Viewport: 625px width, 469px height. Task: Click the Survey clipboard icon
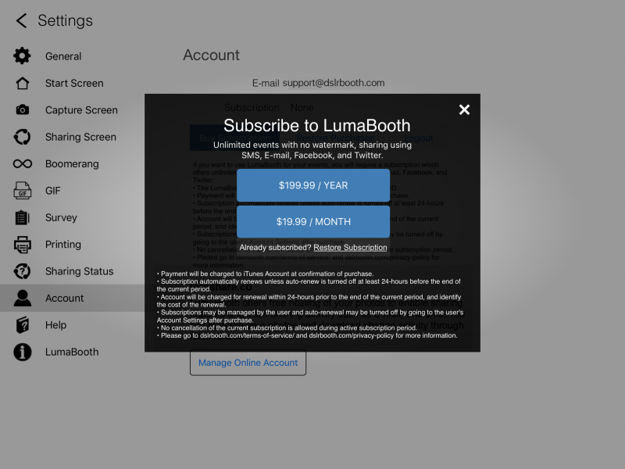point(23,218)
